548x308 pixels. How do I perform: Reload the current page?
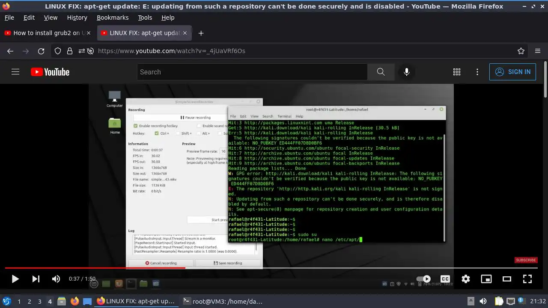click(41, 51)
